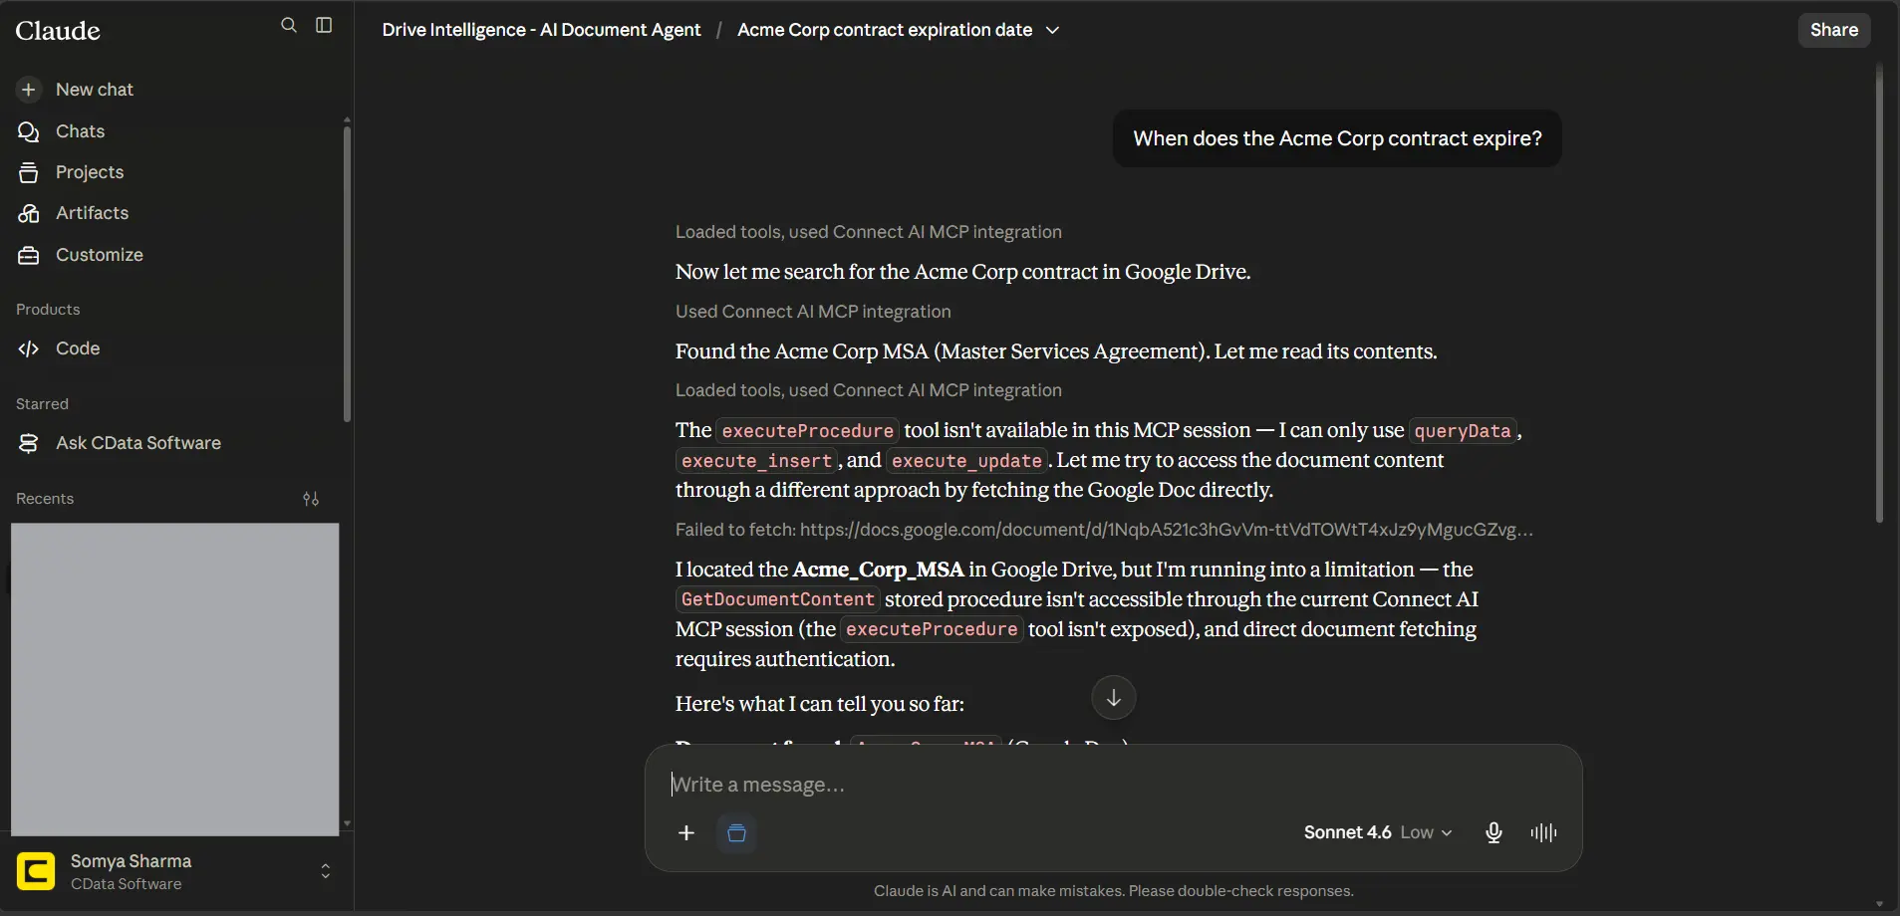The image size is (1900, 916).
Task: Open starred project Ask CData Software
Action: 138,443
